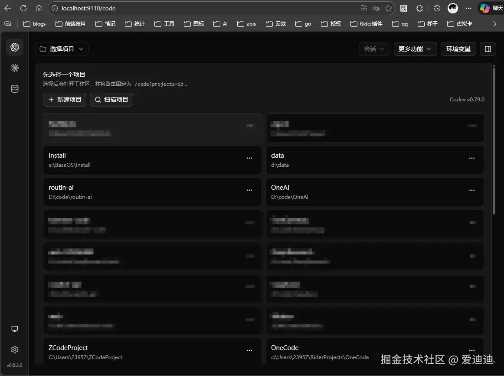Image resolution: width=504 pixels, height=376 pixels.
Task: Open more options for OneAI project
Action: coord(472,190)
